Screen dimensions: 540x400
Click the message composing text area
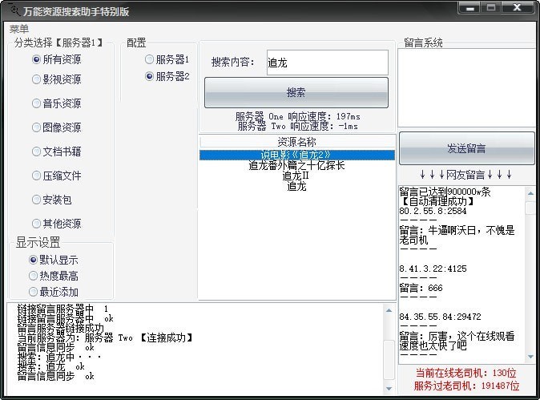(x=466, y=88)
